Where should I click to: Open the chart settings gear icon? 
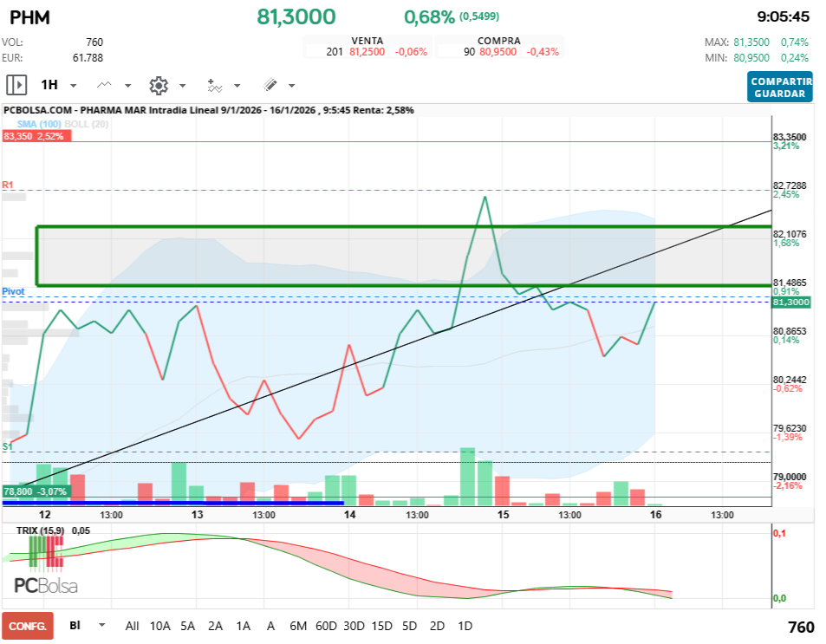point(159,84)
